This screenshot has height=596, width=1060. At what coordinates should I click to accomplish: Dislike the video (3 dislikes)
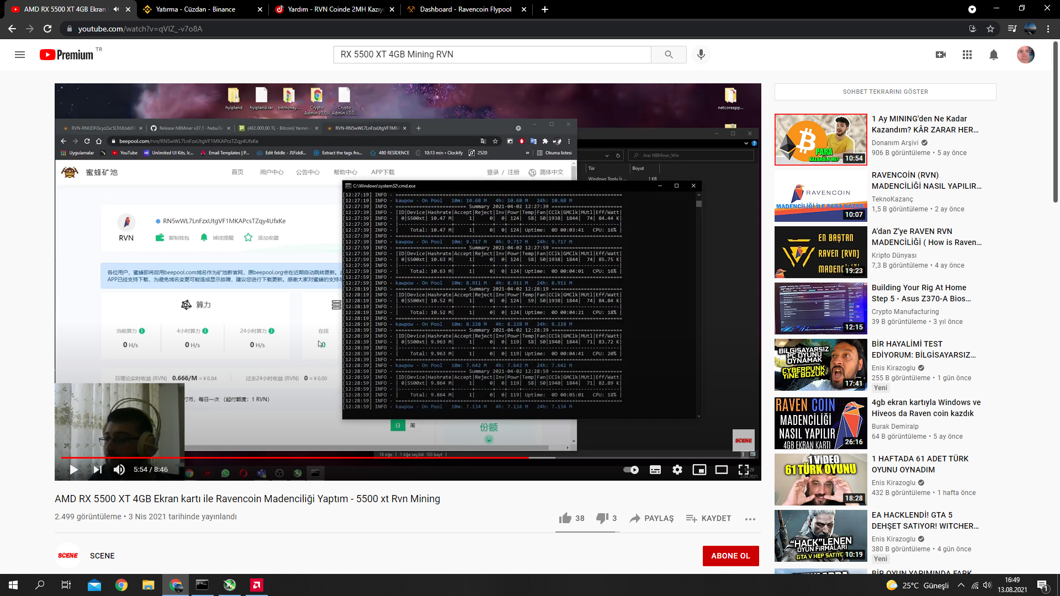(x=606, y=518)
